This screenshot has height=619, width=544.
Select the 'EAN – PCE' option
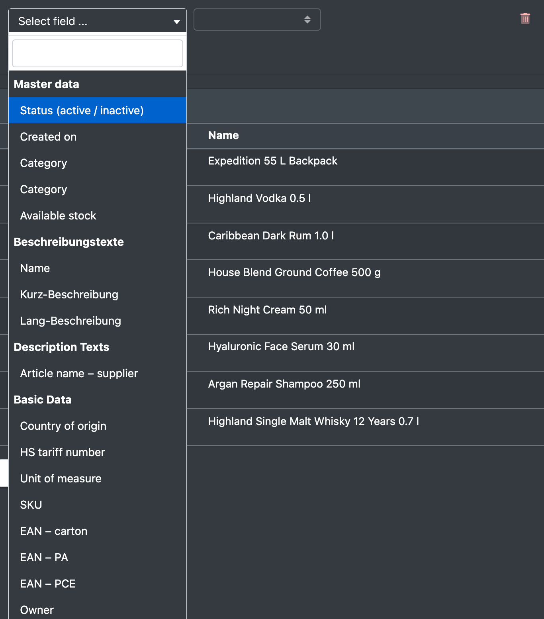(x=98, y=584)
